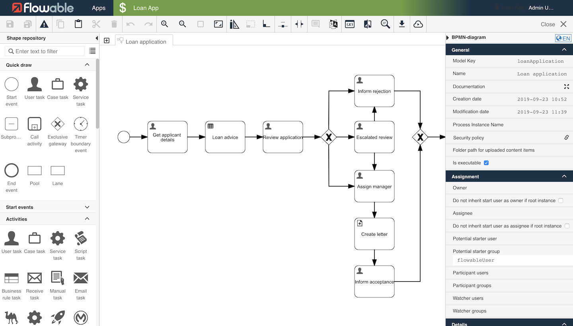
Task: Collapse the Quick draw section
Action: [x=87, y=64]
